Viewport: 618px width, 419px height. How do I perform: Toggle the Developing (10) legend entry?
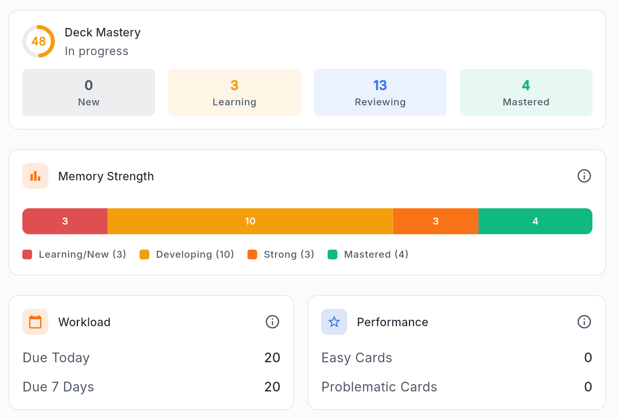point(187,254)
